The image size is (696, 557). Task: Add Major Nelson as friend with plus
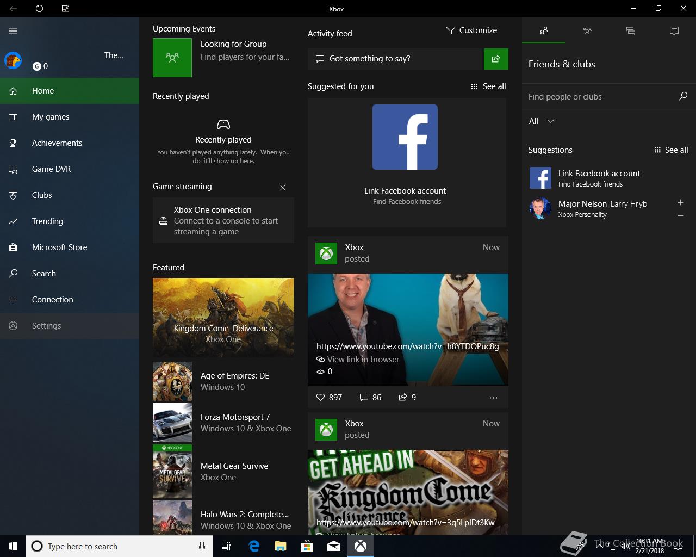click(x=680, y=202)
